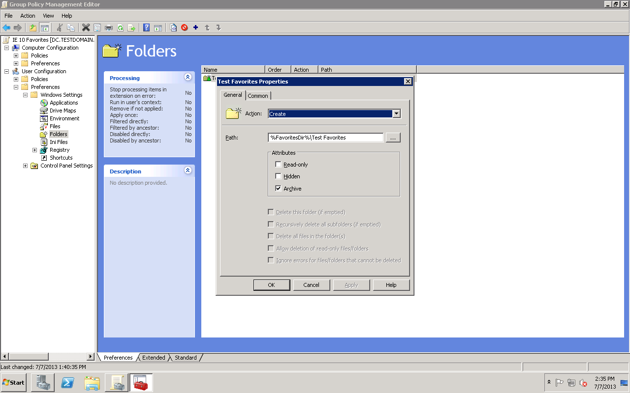Open the Action dropdown set to Create
Viewport: 630px width, 393px height.
396,113
